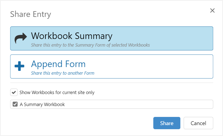The width and height of the screenshot is (223, 136).
Task: Choose the Append Form heading
Action: click(58, 64)
